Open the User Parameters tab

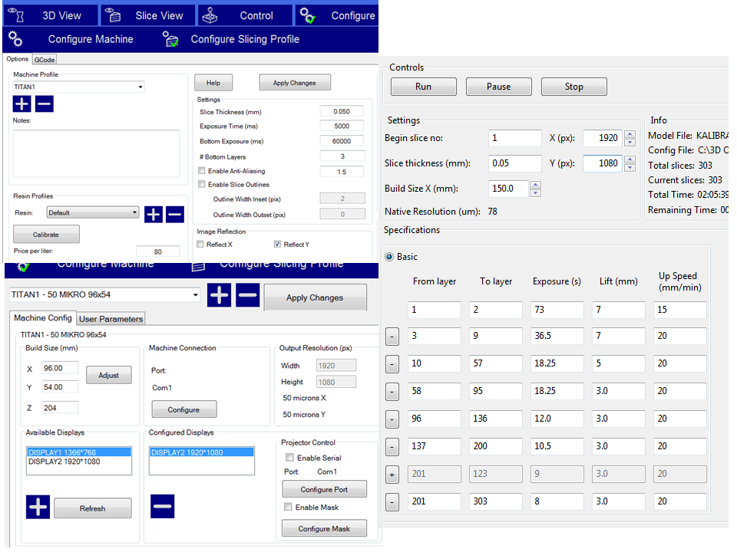[x=111, y=318]
